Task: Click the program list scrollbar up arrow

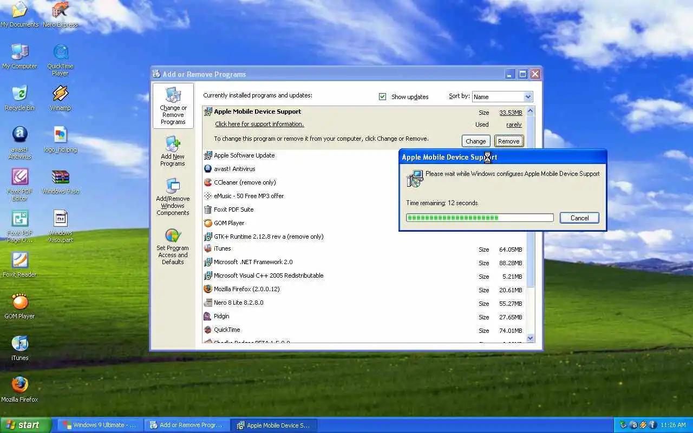Action: pos(530,111)
